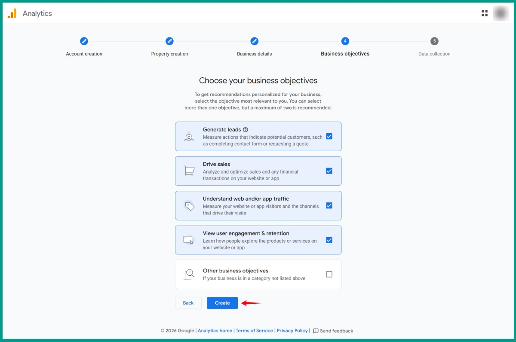Follow the Privacy Policy footer link
The image size is (516, 342).
(x=292, y=331)
